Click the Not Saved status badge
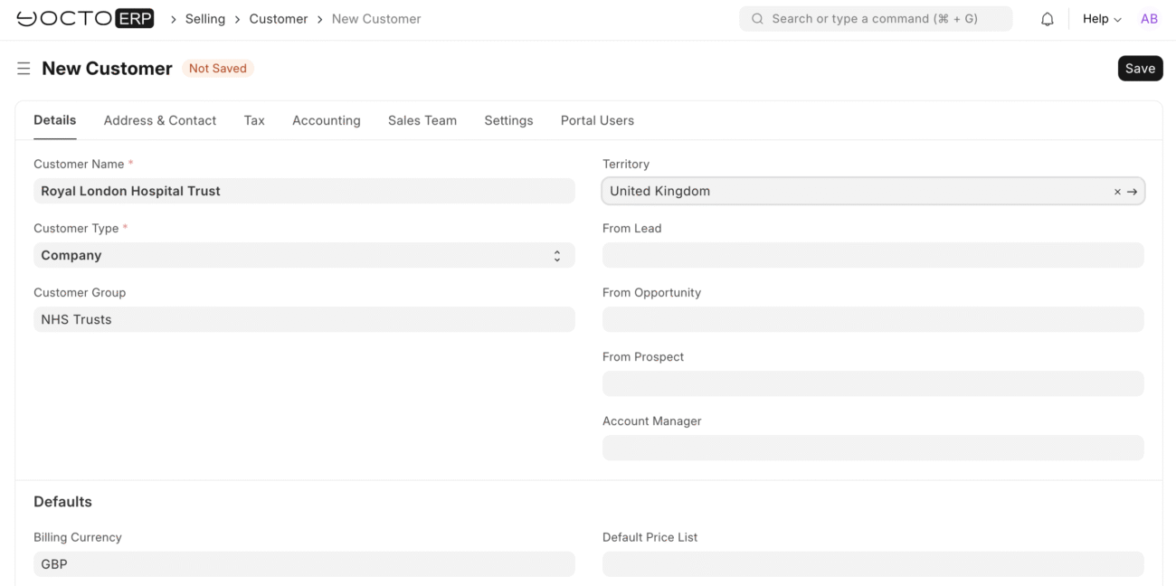The width and height of the screenshot is (1176, 586). click(218, 69)
